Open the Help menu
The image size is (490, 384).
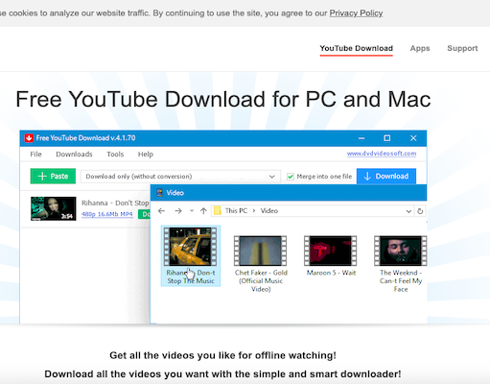point(146,155)
